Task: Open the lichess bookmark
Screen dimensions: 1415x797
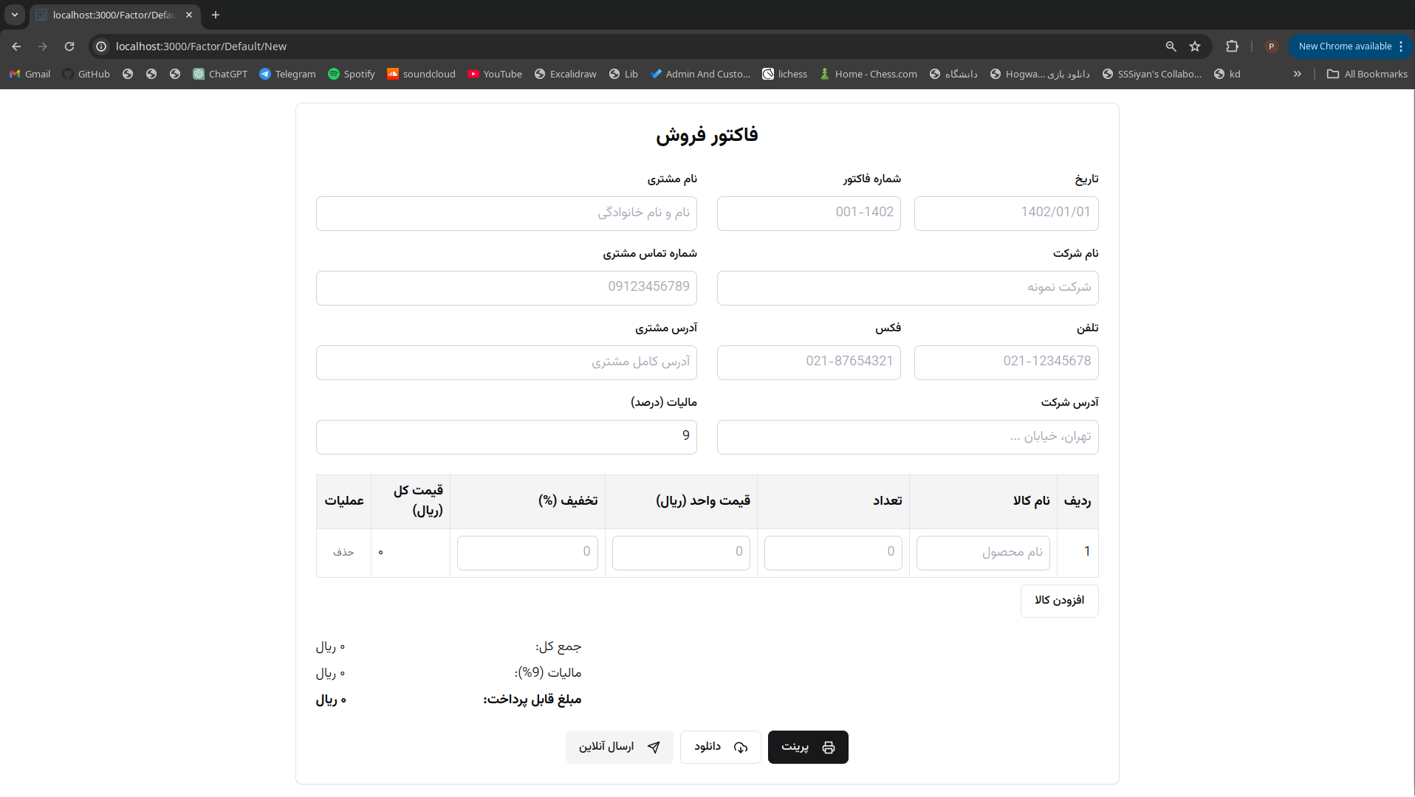Action: pyautogui.click(x=784, y=74)
